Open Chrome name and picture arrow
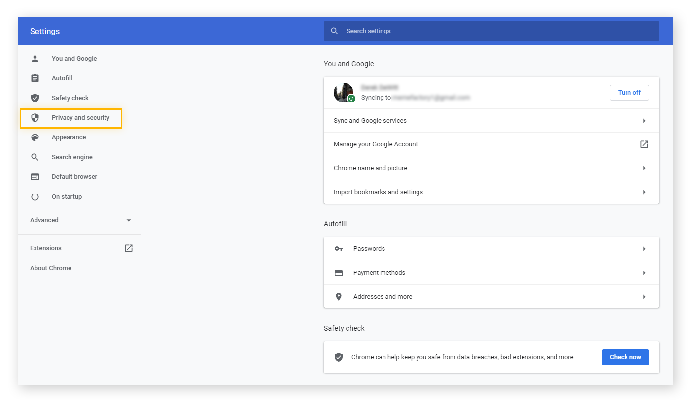 [644, 168]
